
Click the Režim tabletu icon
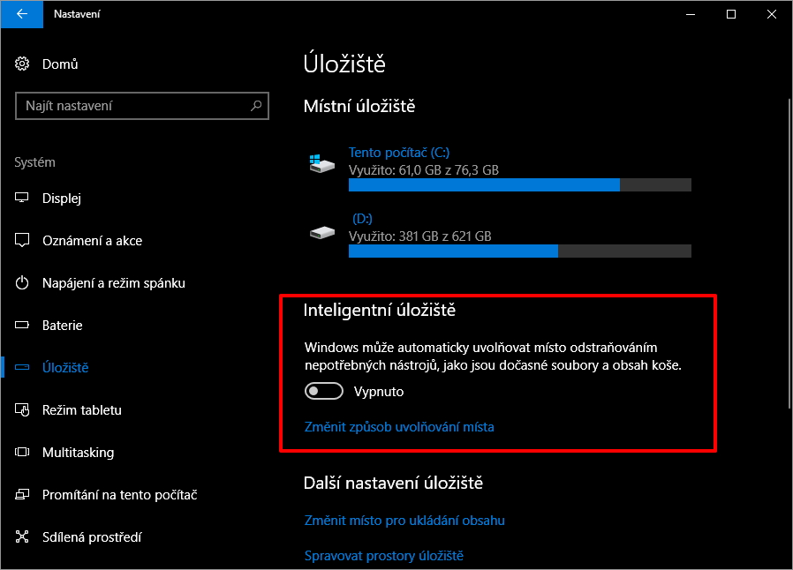point(23,410)
